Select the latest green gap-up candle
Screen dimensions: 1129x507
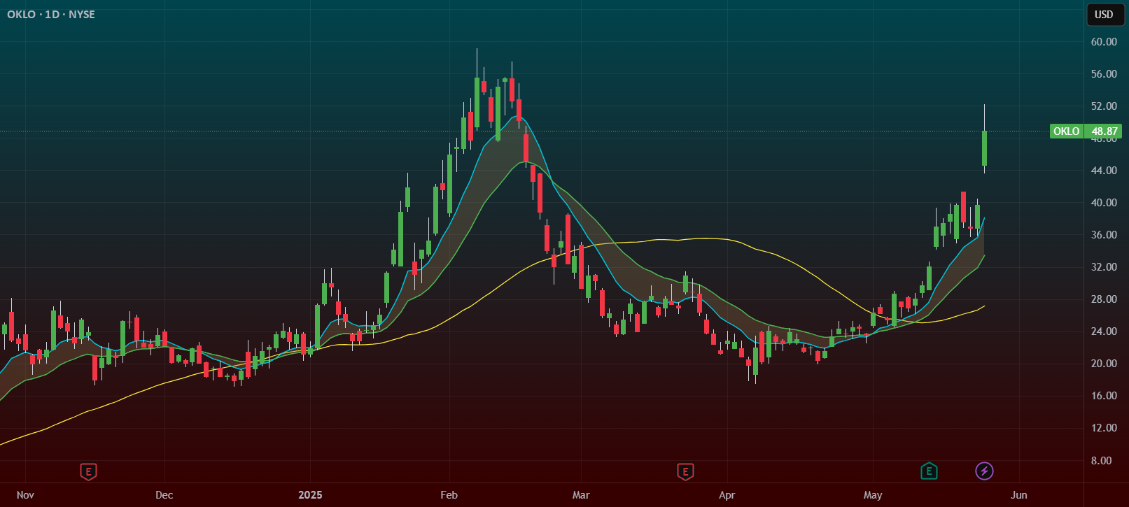tap(984, 148)
